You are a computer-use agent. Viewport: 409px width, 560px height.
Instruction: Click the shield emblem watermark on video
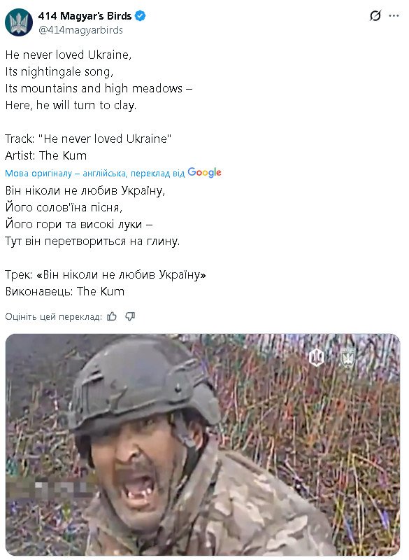[x=347, y=357]
